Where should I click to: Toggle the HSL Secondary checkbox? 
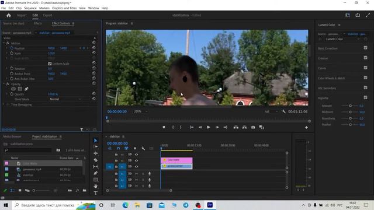[365, 87]
